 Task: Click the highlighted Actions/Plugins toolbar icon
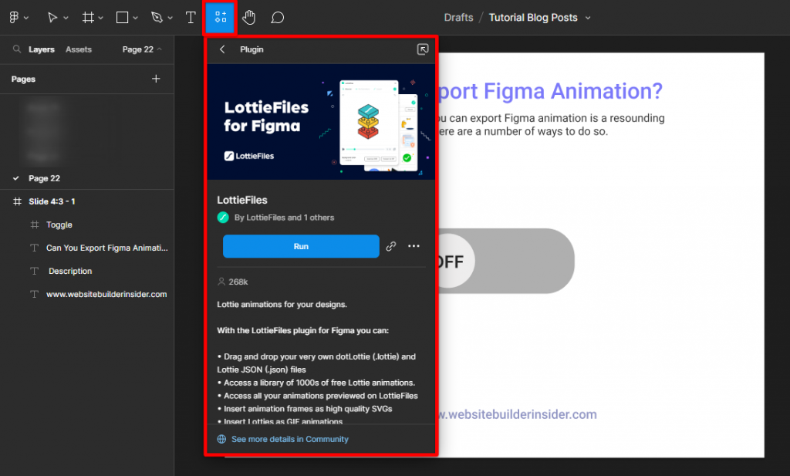click(219, 17)
